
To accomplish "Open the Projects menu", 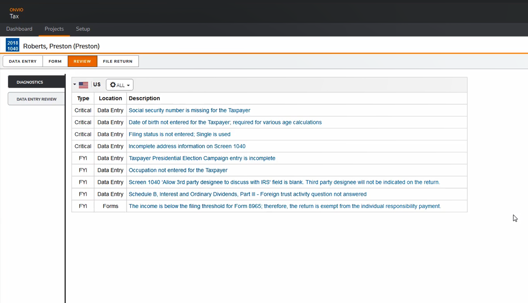I will 54,29.
